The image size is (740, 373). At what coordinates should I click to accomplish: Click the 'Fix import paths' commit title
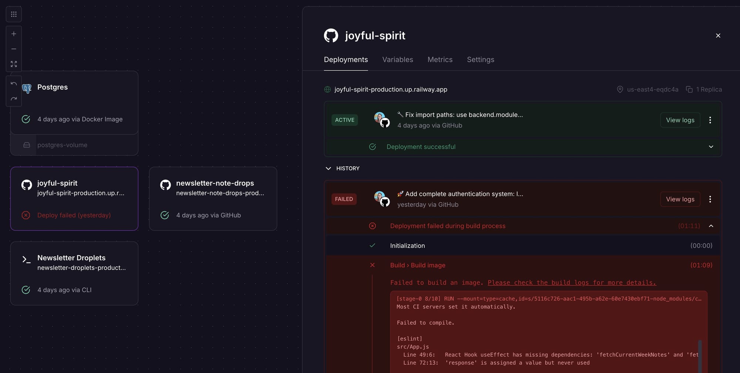pyautogui.click(x=460, y=115)
